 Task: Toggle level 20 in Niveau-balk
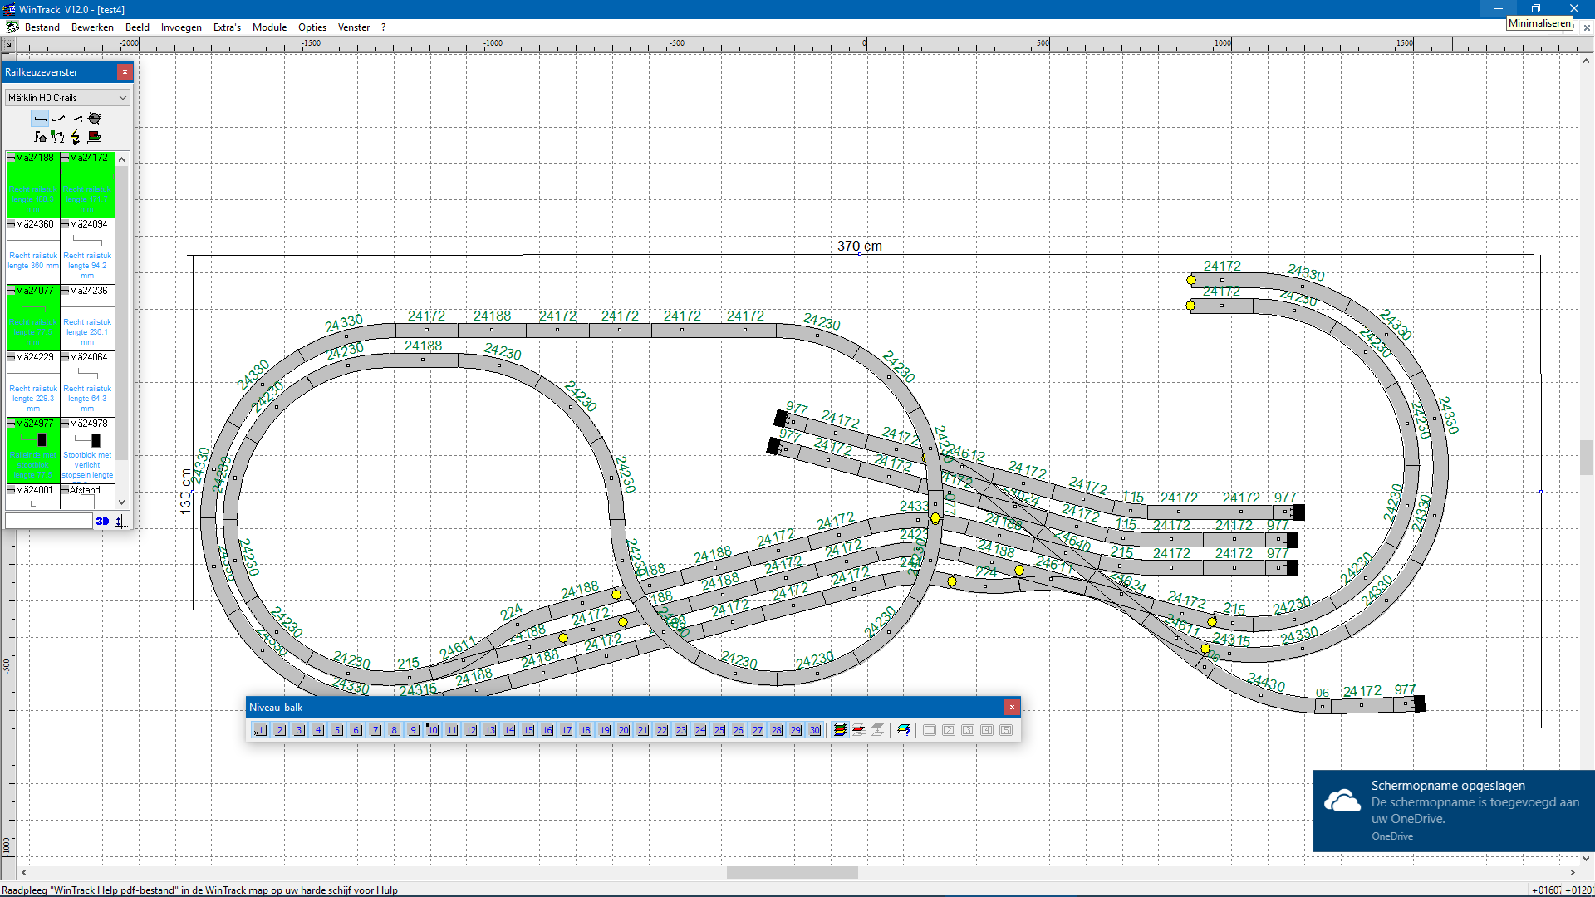click(624, 730)
